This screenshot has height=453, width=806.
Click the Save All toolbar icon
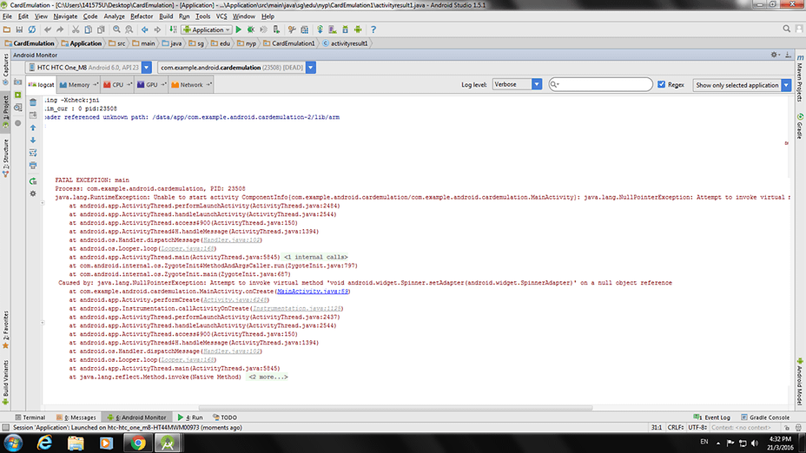19,30
